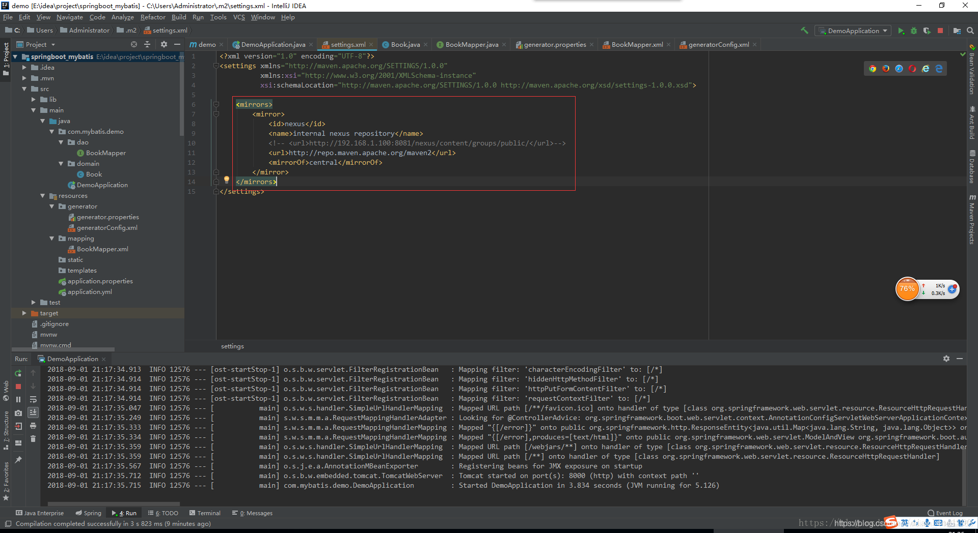
Task: Build the project with the hammer icon
Action: pyautogui.click(x=804, y=31)
